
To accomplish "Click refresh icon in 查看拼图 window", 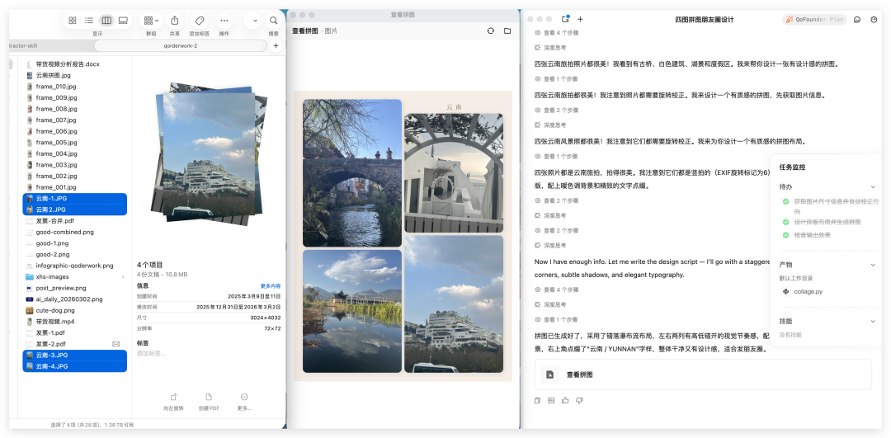I will pyautogui.click(x=490, y=31).
